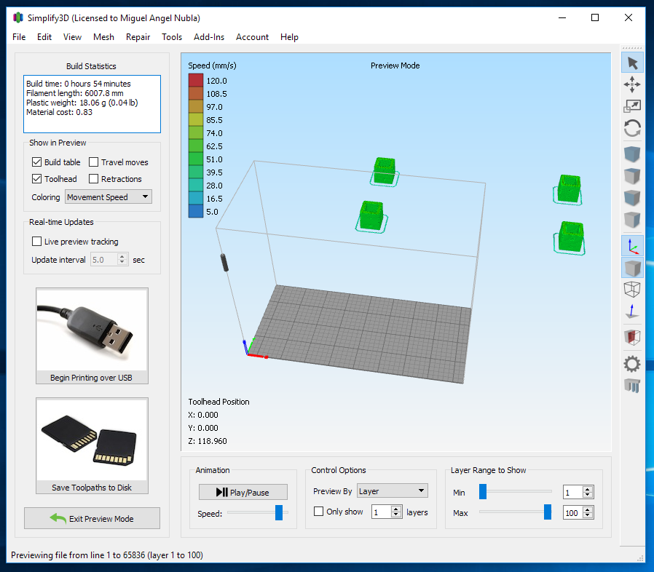Decrease the Only show layers count
This screenshot has height=572, width=654.
coord(397,515)
